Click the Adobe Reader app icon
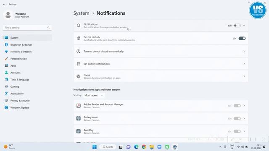This screenshot has height=151, width=269. coord(79,106)
